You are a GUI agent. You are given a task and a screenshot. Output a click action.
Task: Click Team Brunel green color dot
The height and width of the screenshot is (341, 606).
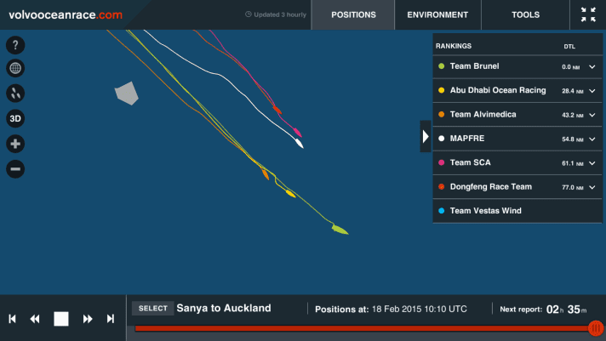[x=442, y=66]
